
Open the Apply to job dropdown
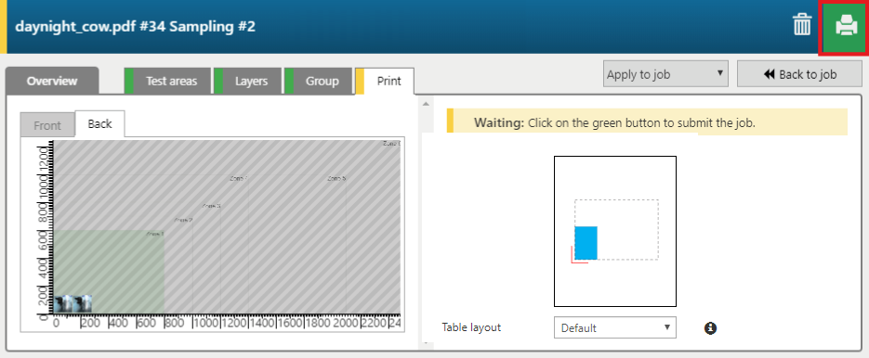[x=665, y=74]
